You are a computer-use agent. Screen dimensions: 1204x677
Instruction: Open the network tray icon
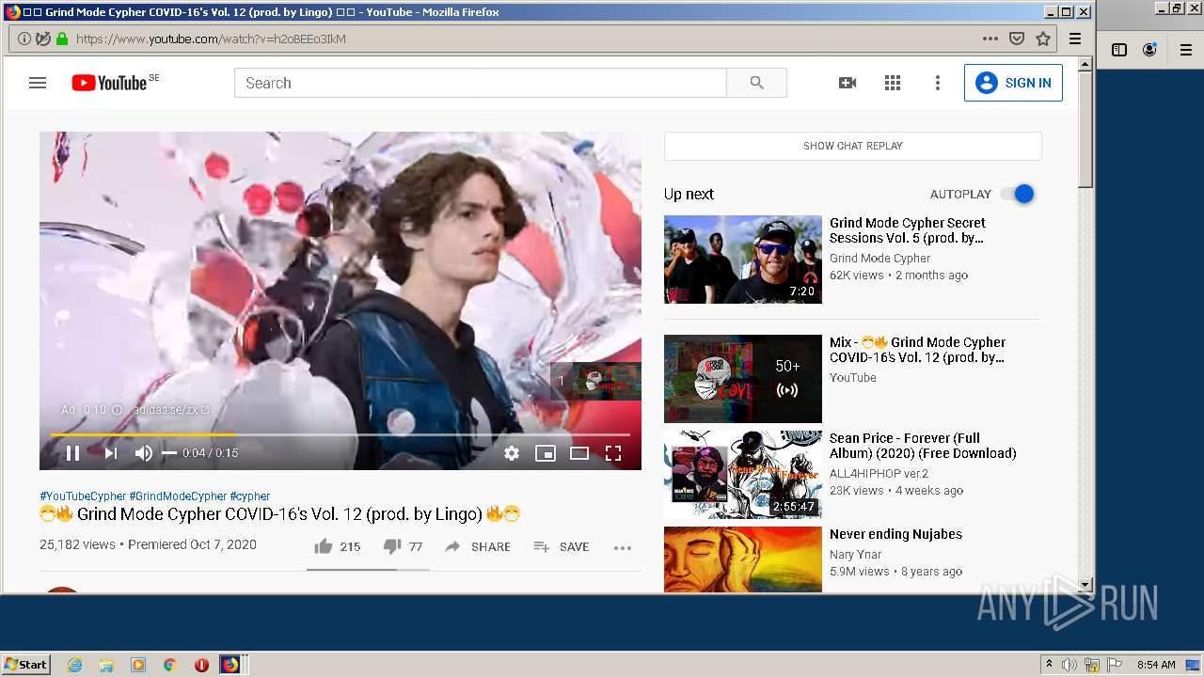click(x=1092, y=665)
